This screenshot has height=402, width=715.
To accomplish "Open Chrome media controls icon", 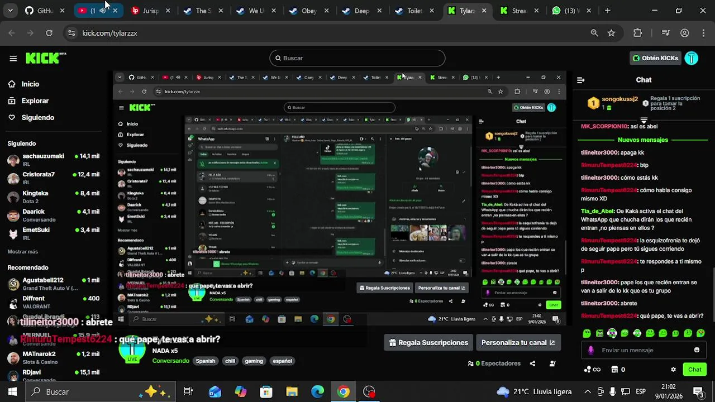I will 665,33.
